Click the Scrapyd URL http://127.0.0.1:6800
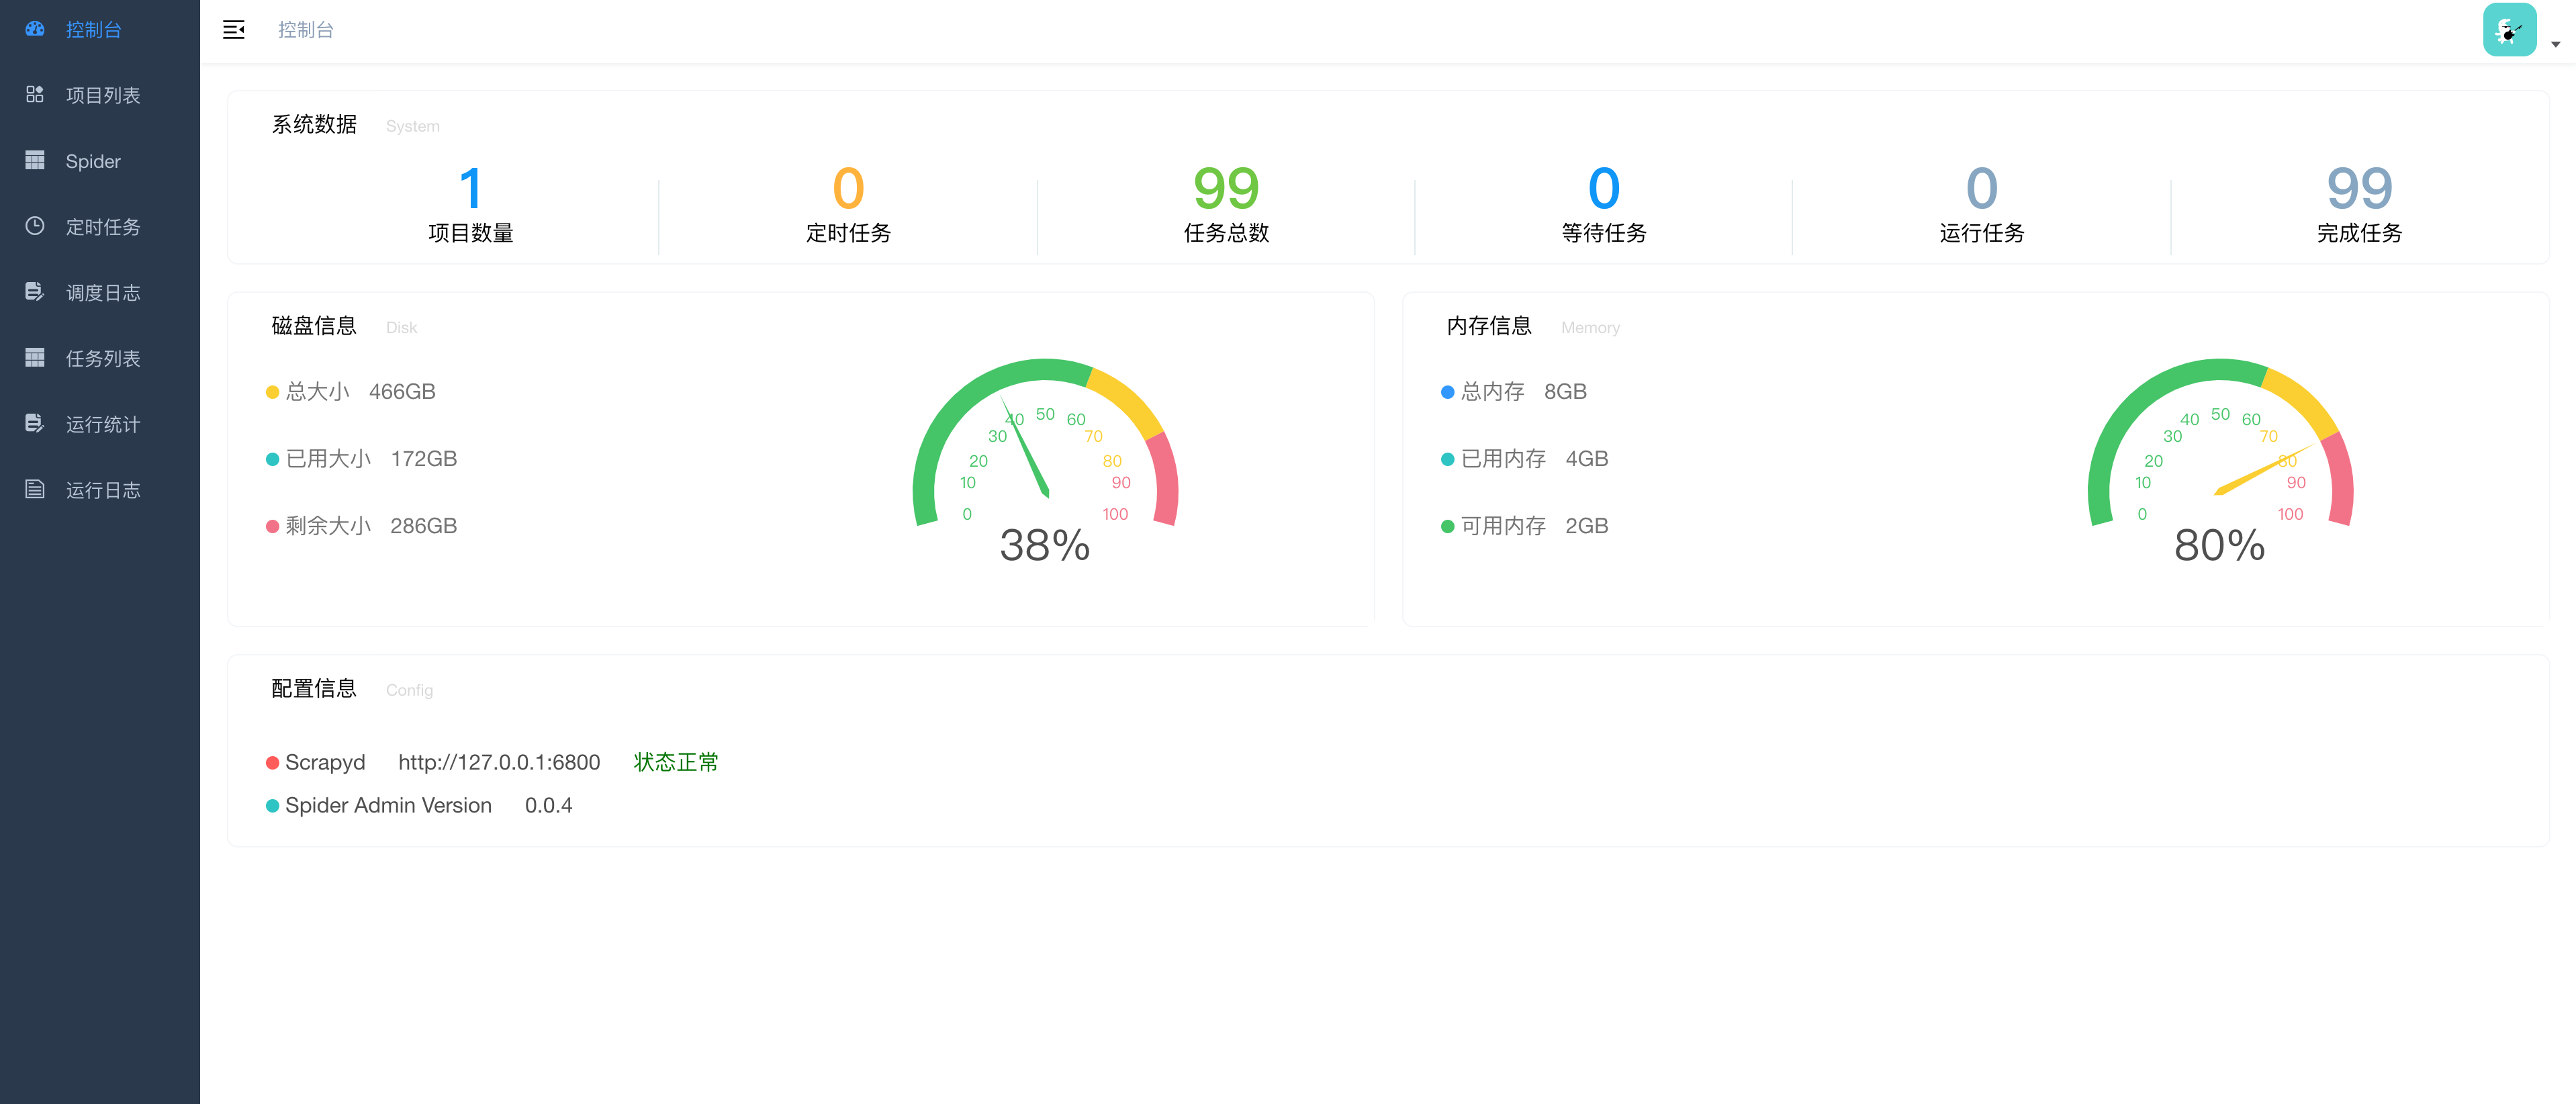Screen dimensions: 2576x1104 point(499,762)
